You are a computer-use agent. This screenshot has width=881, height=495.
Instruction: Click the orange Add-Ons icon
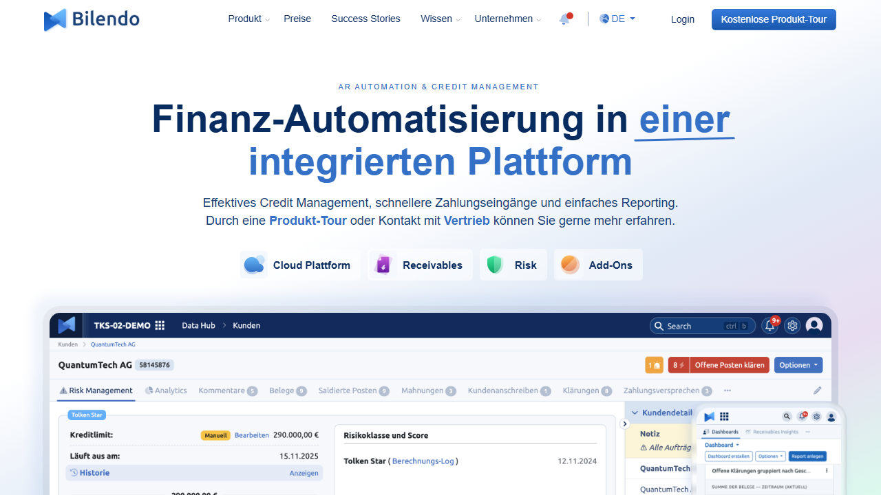(569, 265)
